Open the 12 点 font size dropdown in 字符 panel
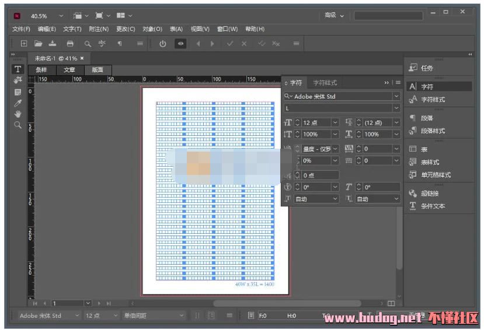Screen dimensions: 484x330 (335, 122)
